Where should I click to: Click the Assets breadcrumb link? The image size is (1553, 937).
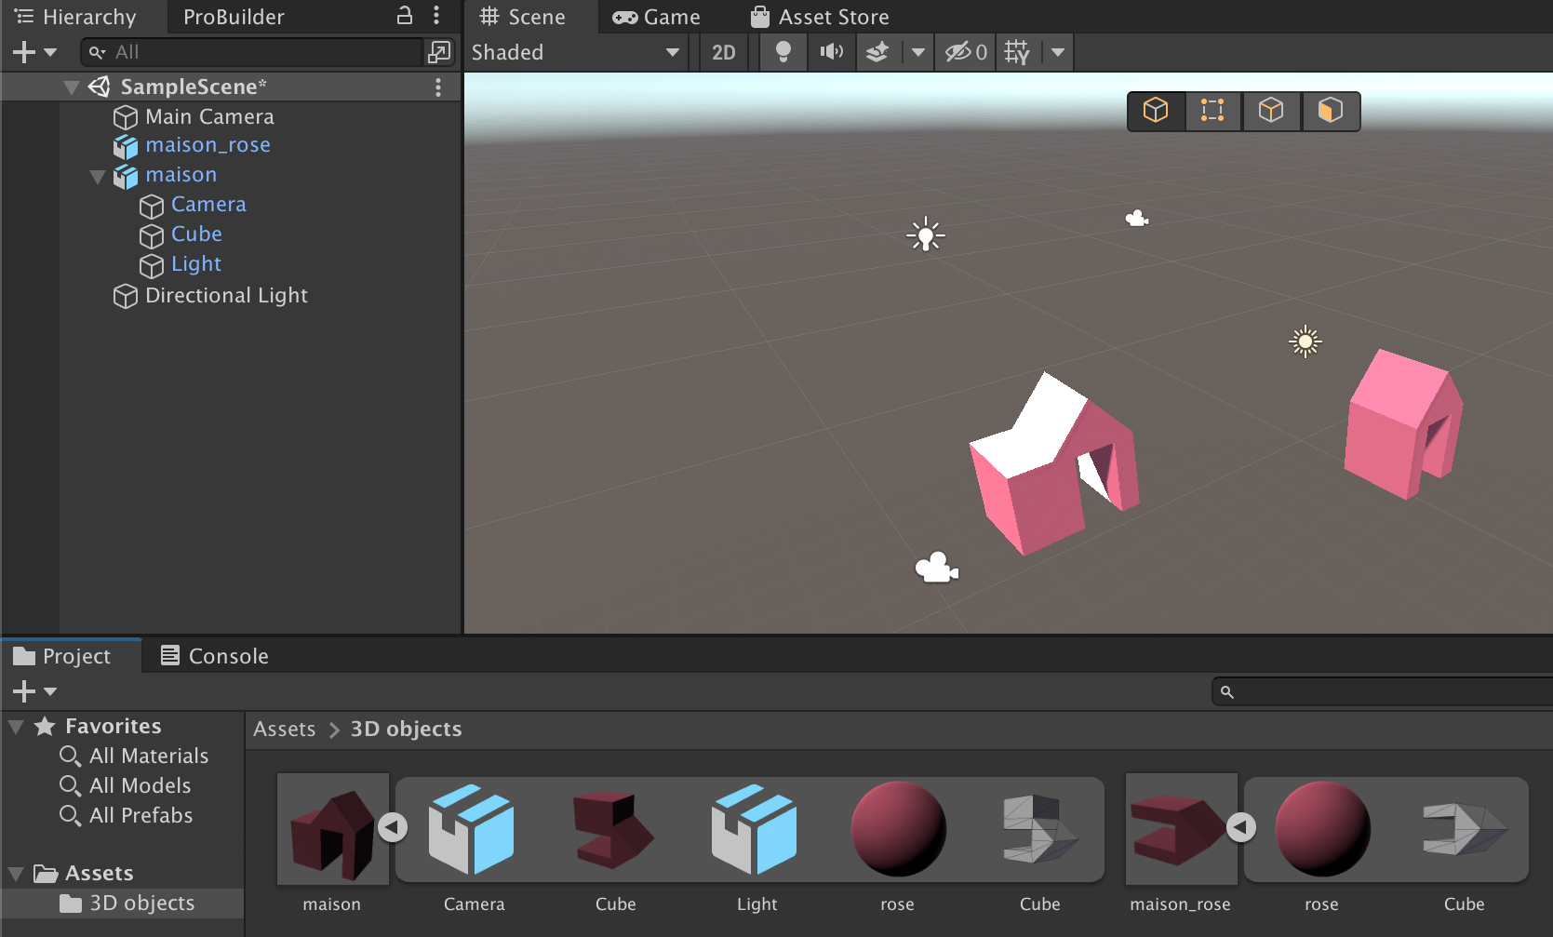pos(285,729)
